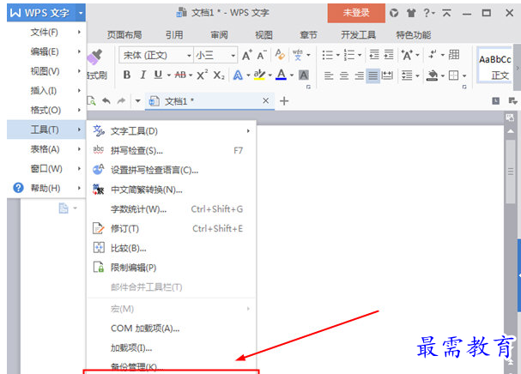Click the vertical scrollbar thumb
521x374 pixels.
511,172
